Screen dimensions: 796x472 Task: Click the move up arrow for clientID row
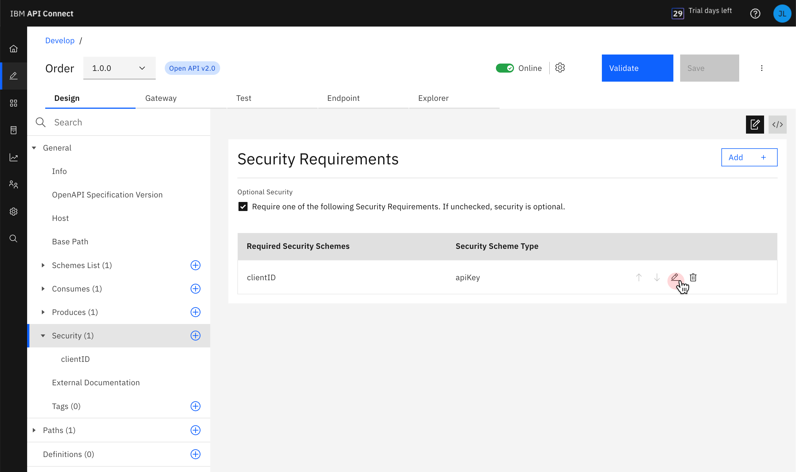(x=639, y=278)
